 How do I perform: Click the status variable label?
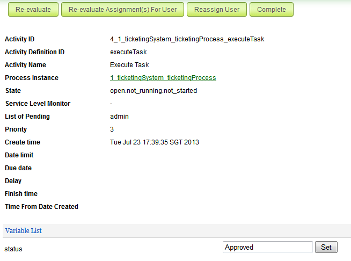click(13, 249)
